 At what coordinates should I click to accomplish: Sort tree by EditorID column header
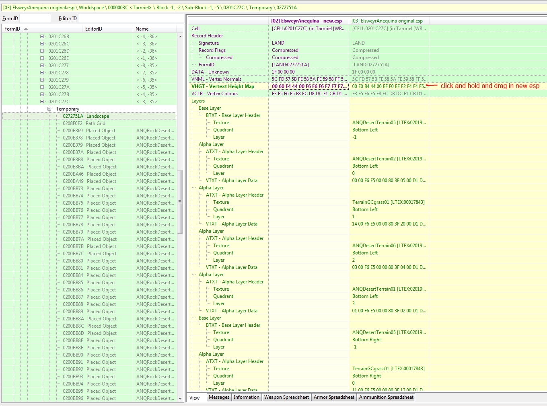(108, 29)
